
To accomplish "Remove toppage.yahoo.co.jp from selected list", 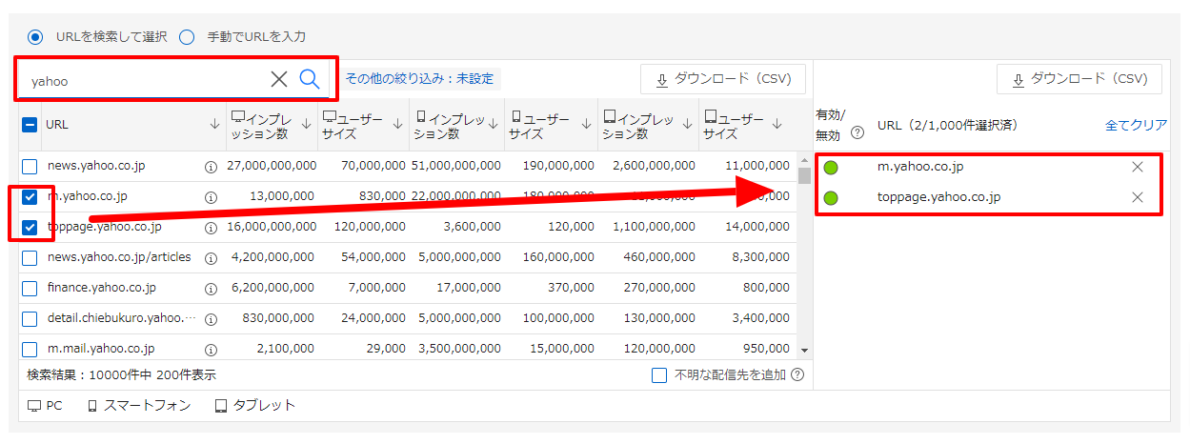I will [x=1137, y=198].
